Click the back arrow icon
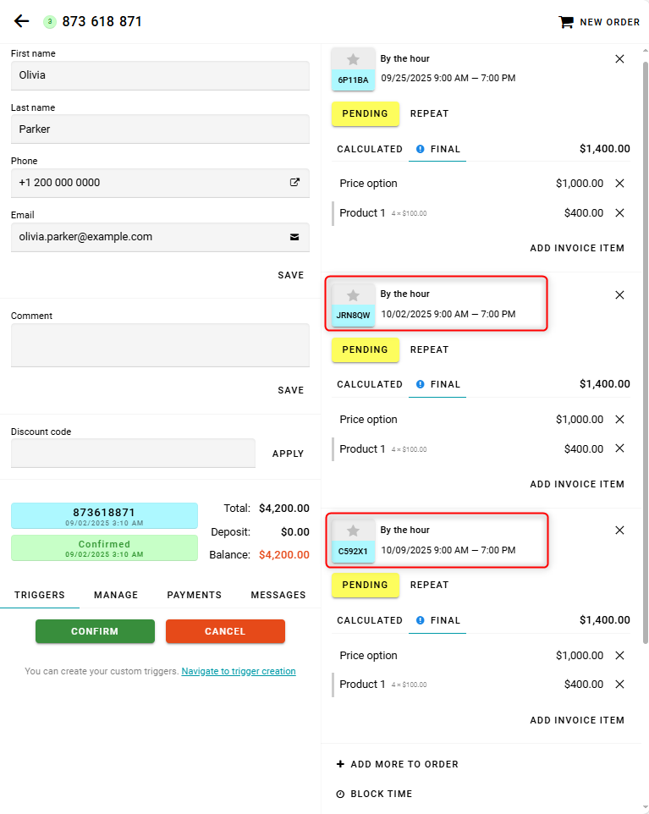This screenshot has width=649, height=814. pyautogui.click(x=21, y=21)
